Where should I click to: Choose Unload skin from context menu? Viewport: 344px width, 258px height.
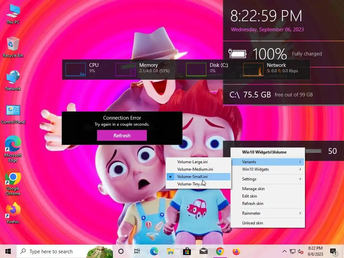click(268, 223)
